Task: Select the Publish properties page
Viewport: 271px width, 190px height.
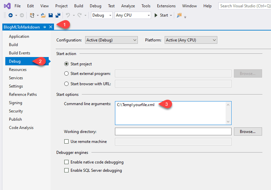Action: point(15,119)
